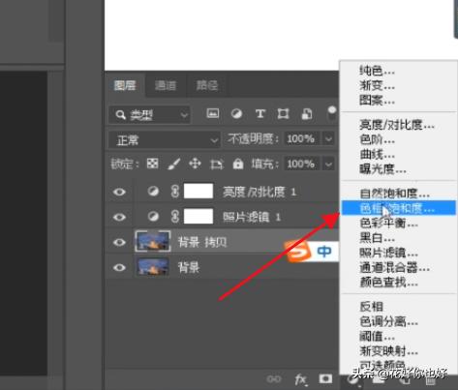
Task: Select the 背景 layer thumbnail
Action: 153,267
